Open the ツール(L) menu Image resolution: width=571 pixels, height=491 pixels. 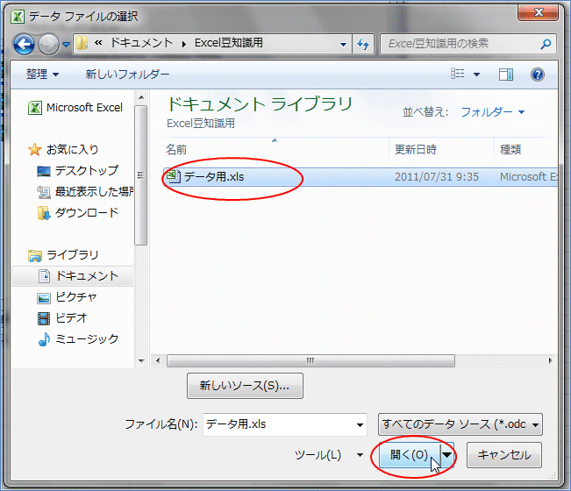pos(329,455)
